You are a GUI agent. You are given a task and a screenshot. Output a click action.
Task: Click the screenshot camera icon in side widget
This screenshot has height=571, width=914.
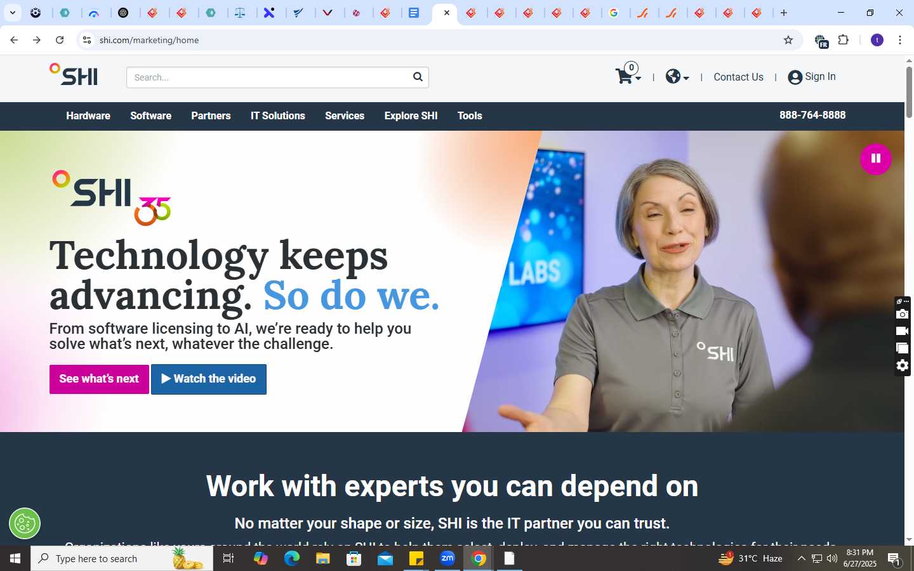coord(902,314)
